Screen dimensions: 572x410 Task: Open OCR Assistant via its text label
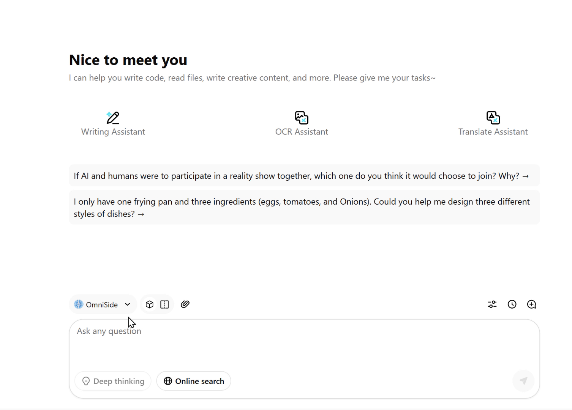302,132
